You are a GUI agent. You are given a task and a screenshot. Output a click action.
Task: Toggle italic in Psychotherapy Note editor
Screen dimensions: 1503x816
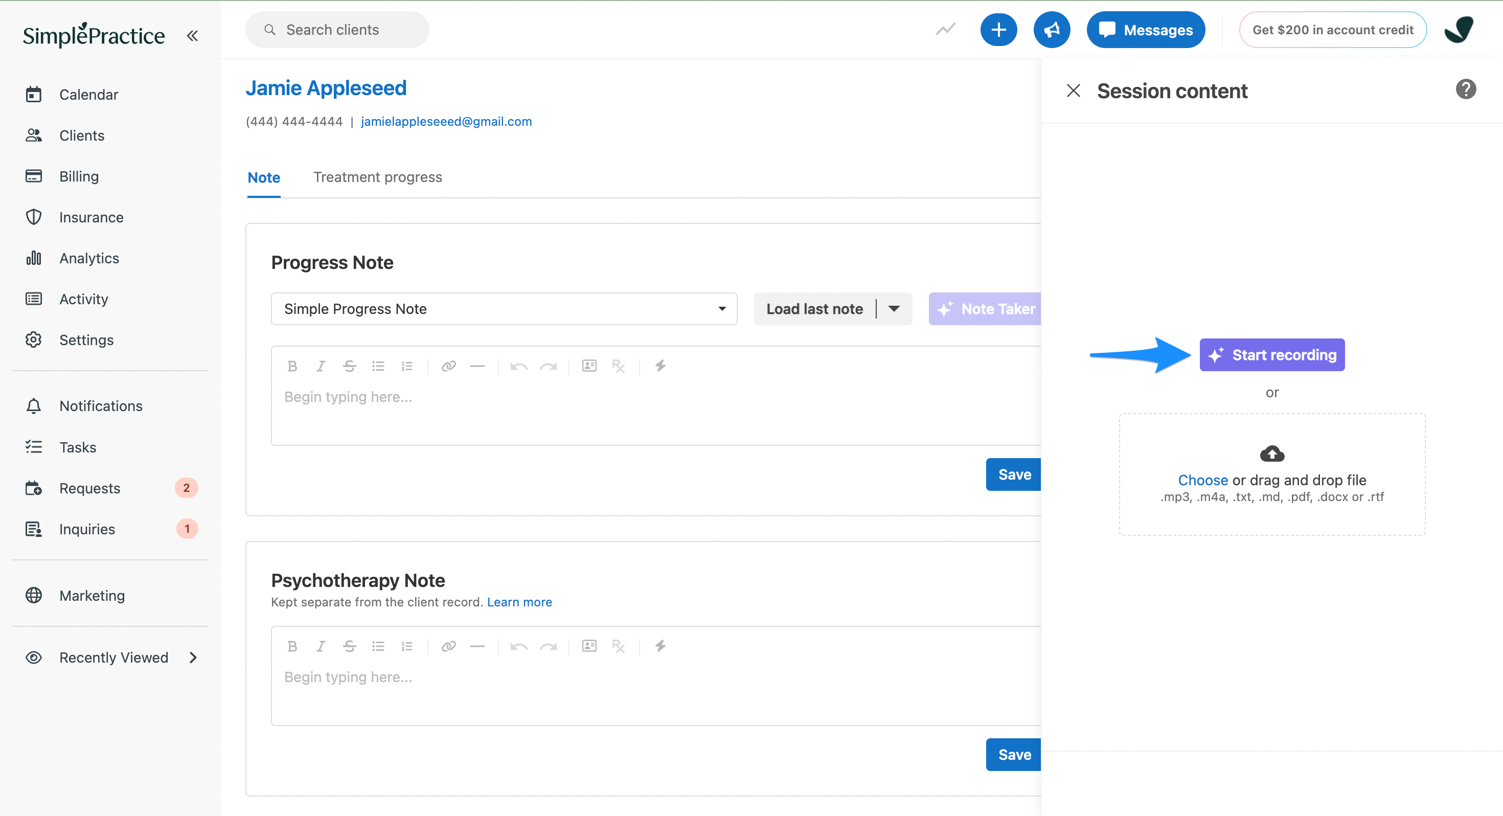(x=321, y=646)
